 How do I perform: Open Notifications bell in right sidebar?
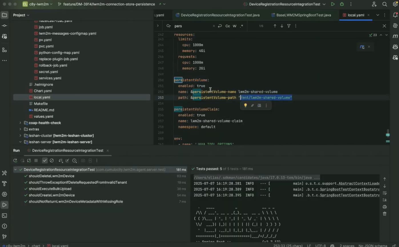click(395, 15)
